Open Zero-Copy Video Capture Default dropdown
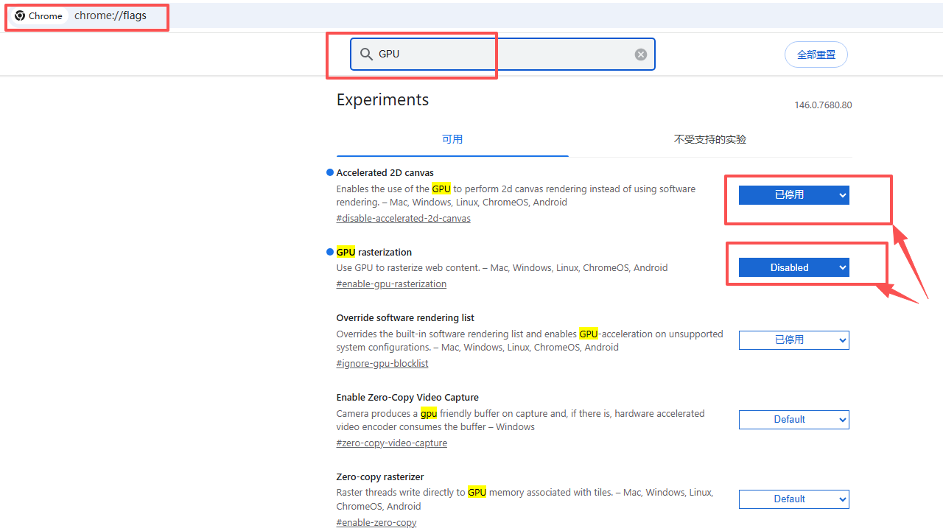Image resolution: width=943 pixels, height=531 pixels. tap(793, 420)
